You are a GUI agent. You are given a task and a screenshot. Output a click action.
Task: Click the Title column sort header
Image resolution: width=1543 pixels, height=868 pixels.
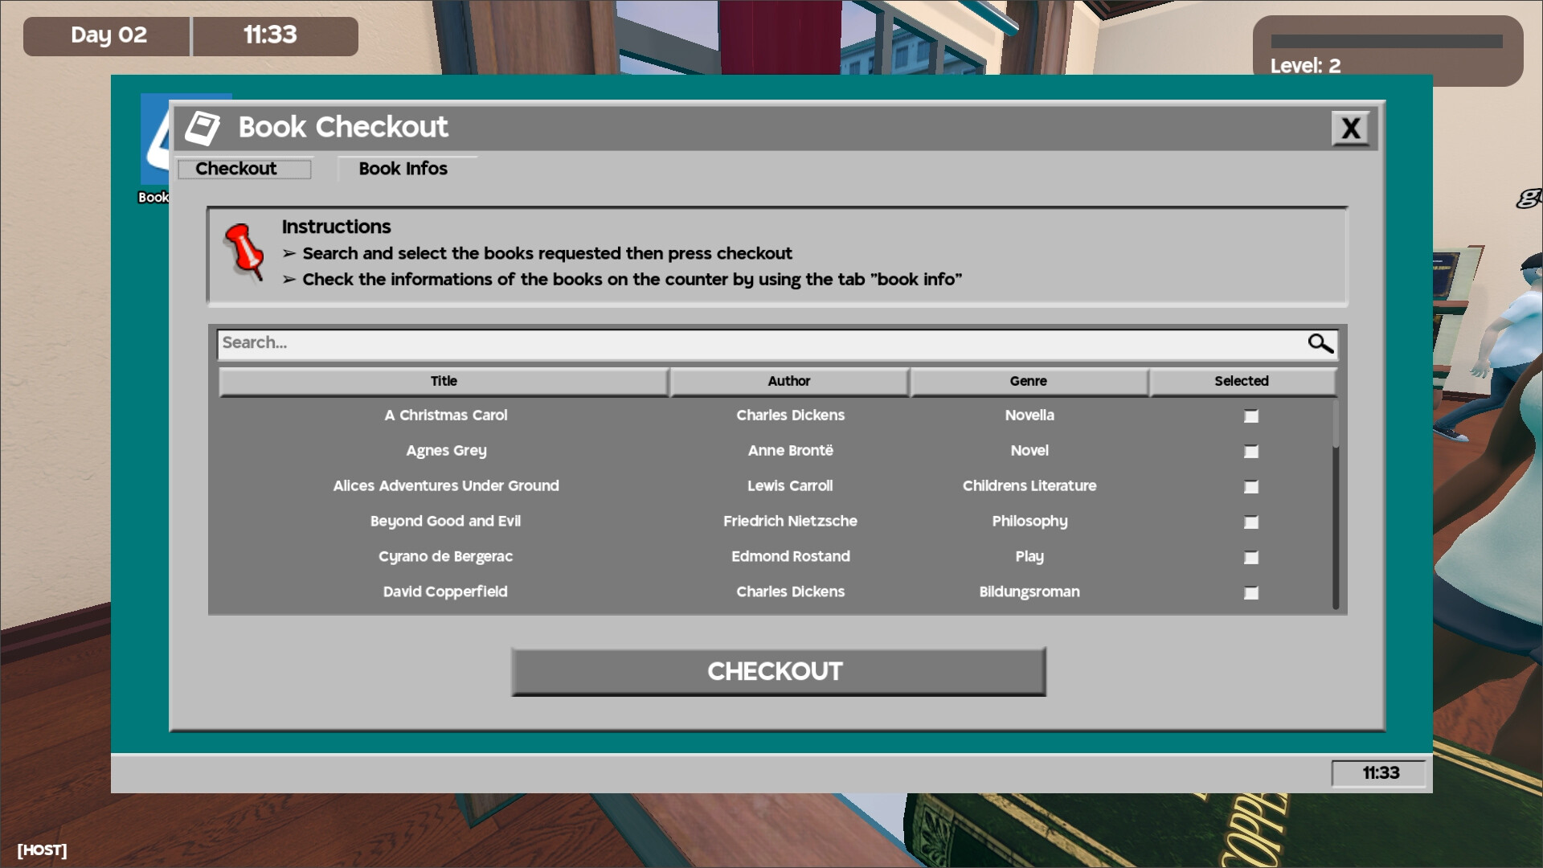click(443, 379)
